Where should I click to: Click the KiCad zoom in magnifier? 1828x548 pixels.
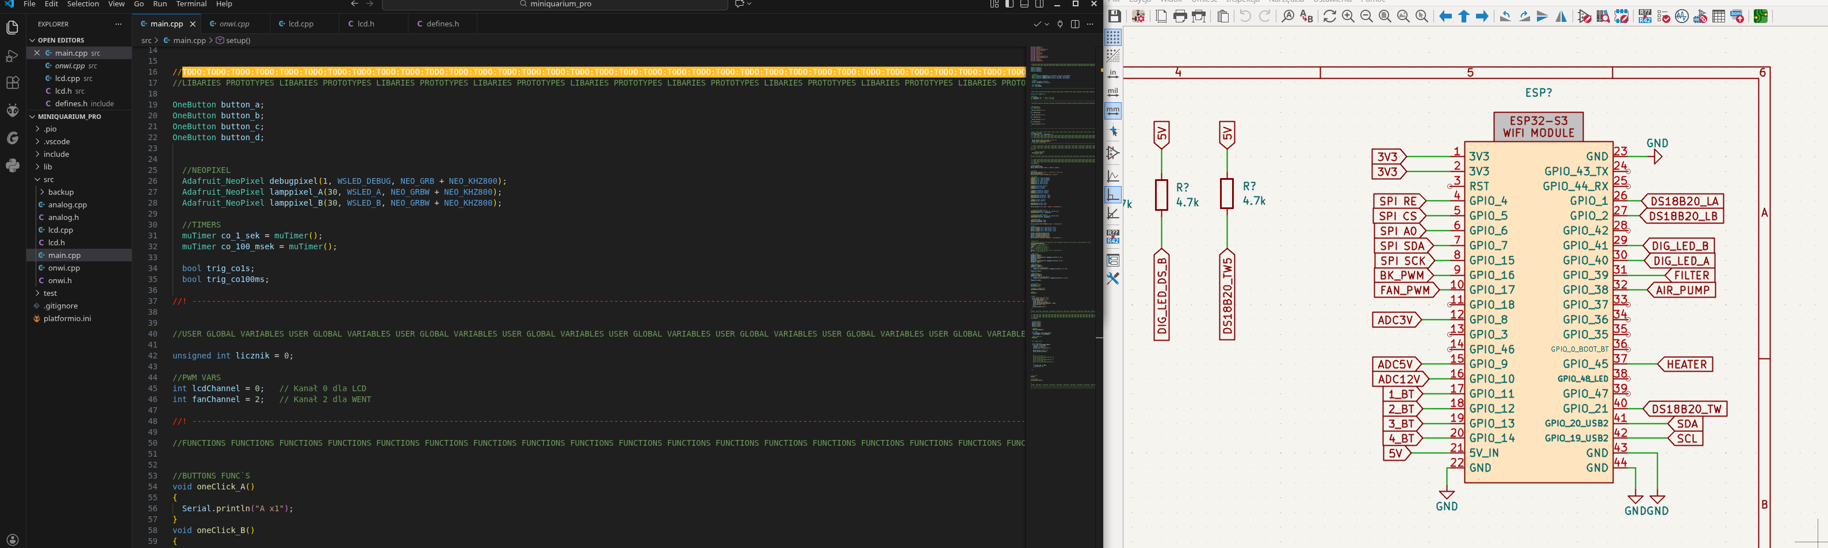(1348, 16)
